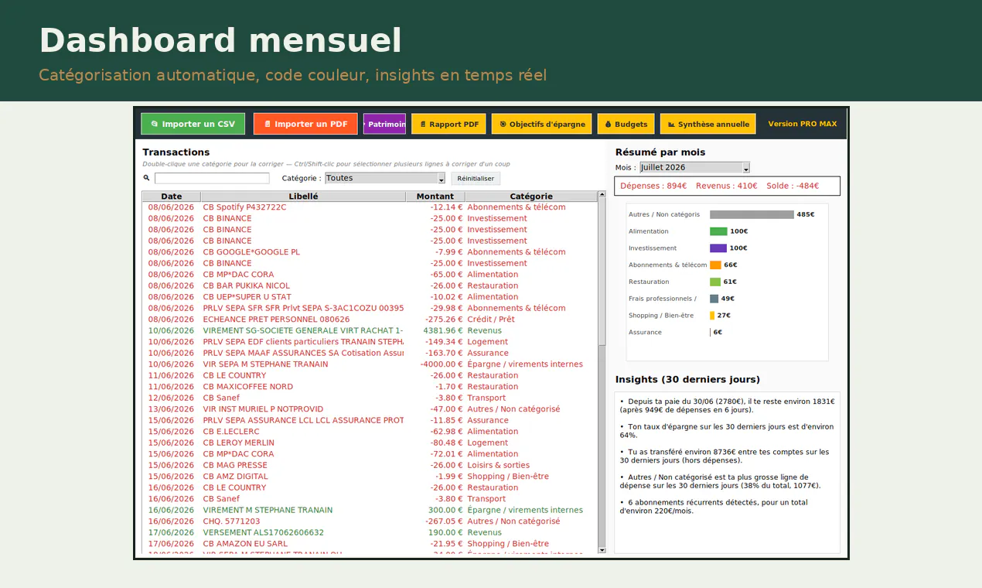Select the CHQ. 5771203 transaction
Image resolution: width=982 pixels, height=588 pixels.
click(x=370, y=521)
